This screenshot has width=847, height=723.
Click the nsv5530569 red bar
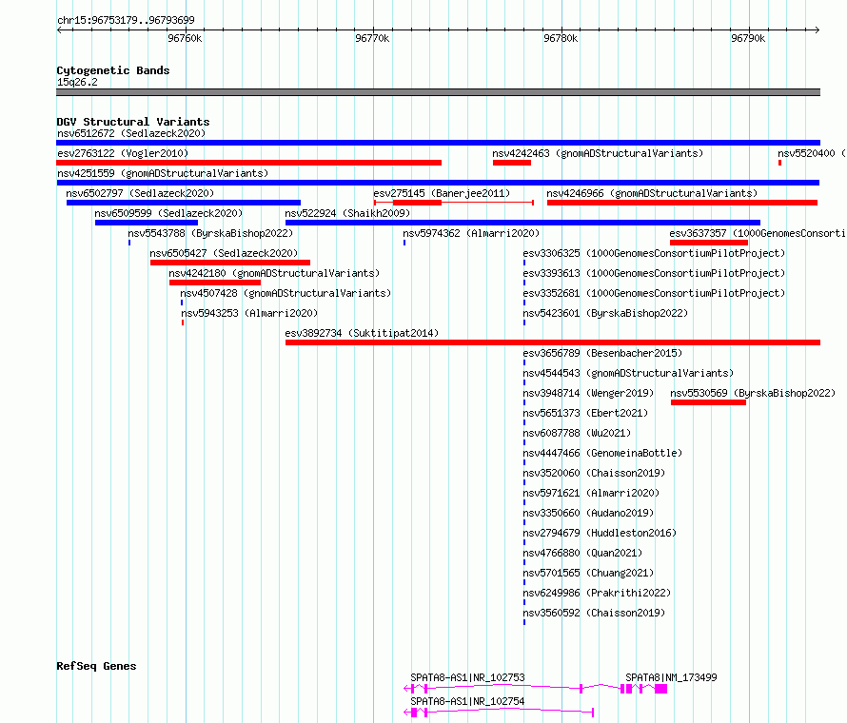click(x=708, y=402)
